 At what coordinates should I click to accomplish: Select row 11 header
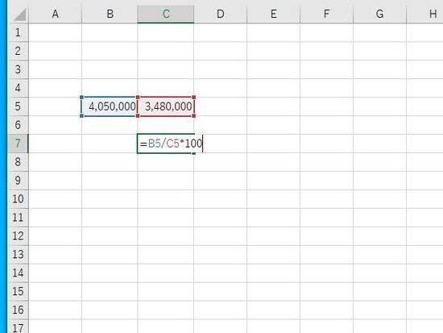coord(18,218)
